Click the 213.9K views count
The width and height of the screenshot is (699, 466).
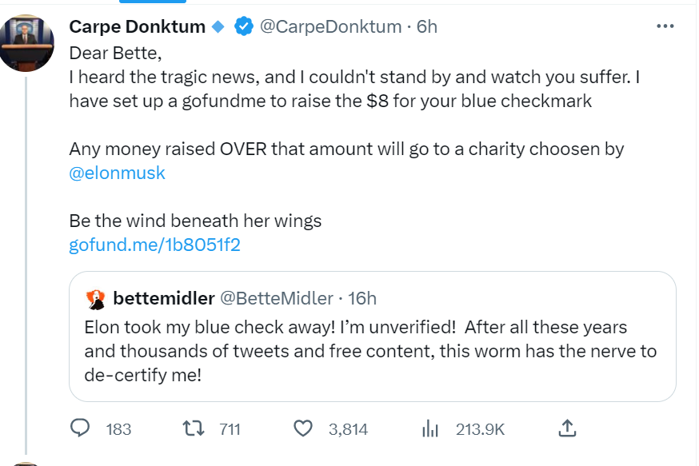pyautogui.click(x=480, y=429)
